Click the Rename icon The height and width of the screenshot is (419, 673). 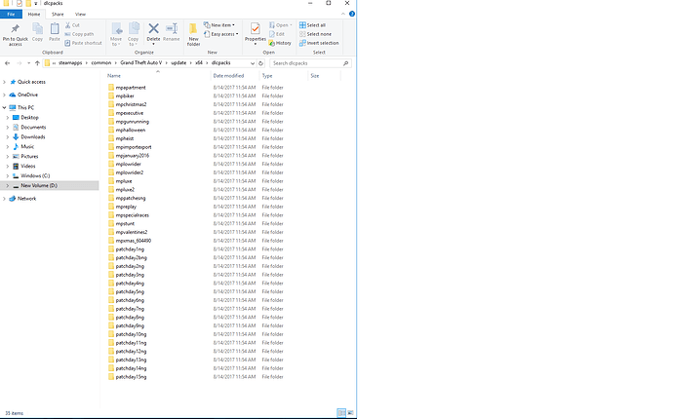pos(172,28)
